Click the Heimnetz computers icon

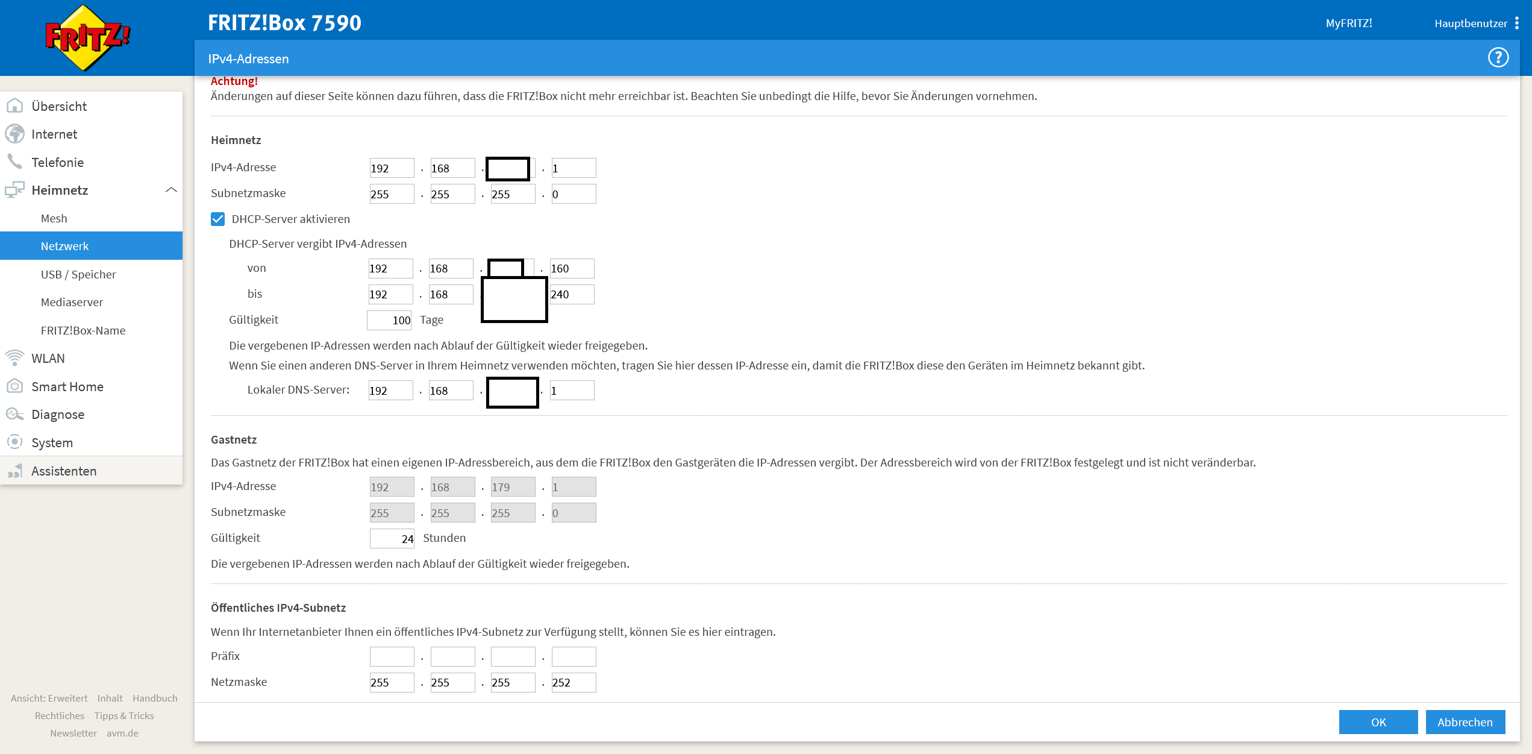coord(14,190)
